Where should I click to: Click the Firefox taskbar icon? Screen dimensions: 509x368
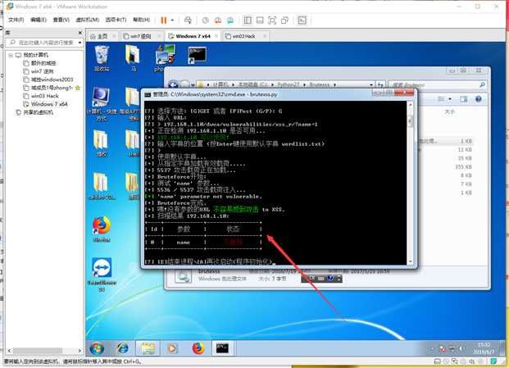coord(198,349)
